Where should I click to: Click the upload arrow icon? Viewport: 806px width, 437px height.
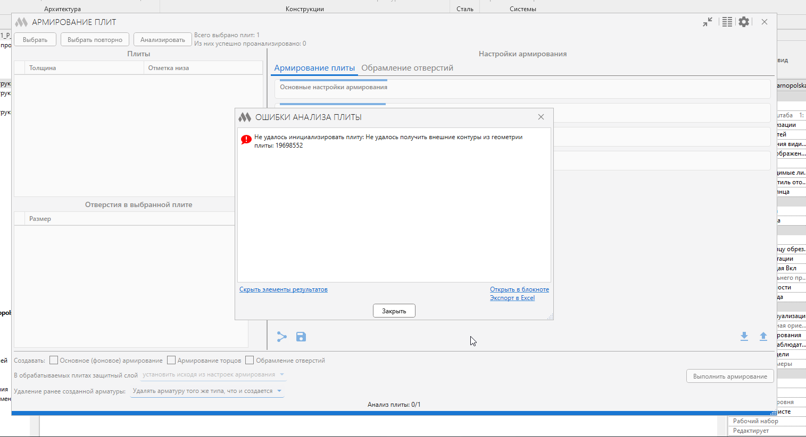(763, 336)
